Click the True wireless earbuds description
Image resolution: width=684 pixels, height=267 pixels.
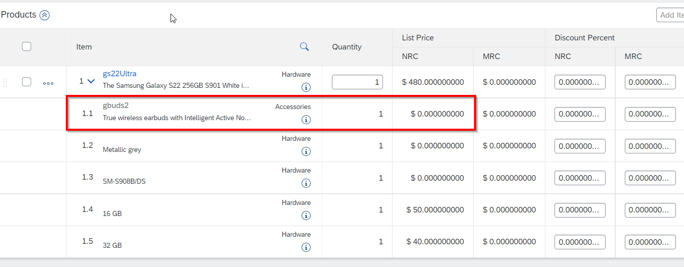click(177, 118)
